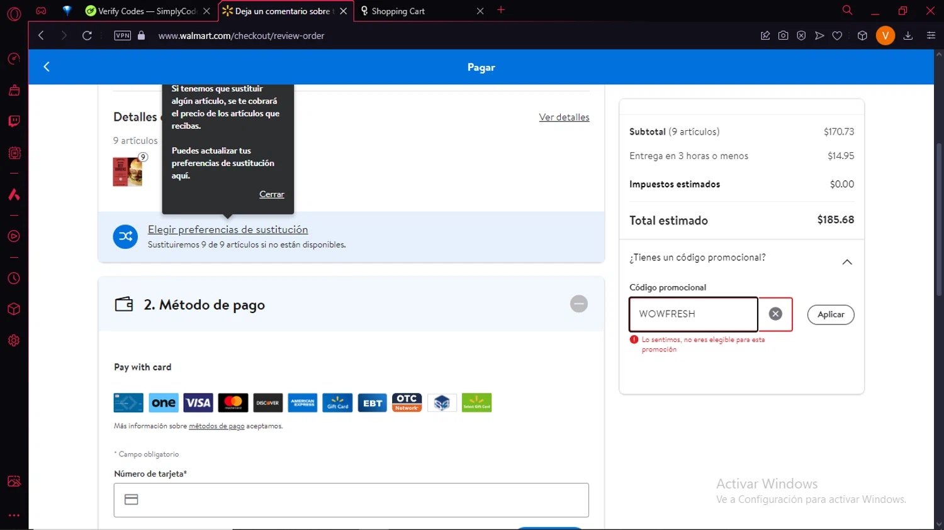Click the send paper-plane toolbar icon
Viewport: 944px width, 530px height.
[x=819, y=36]
